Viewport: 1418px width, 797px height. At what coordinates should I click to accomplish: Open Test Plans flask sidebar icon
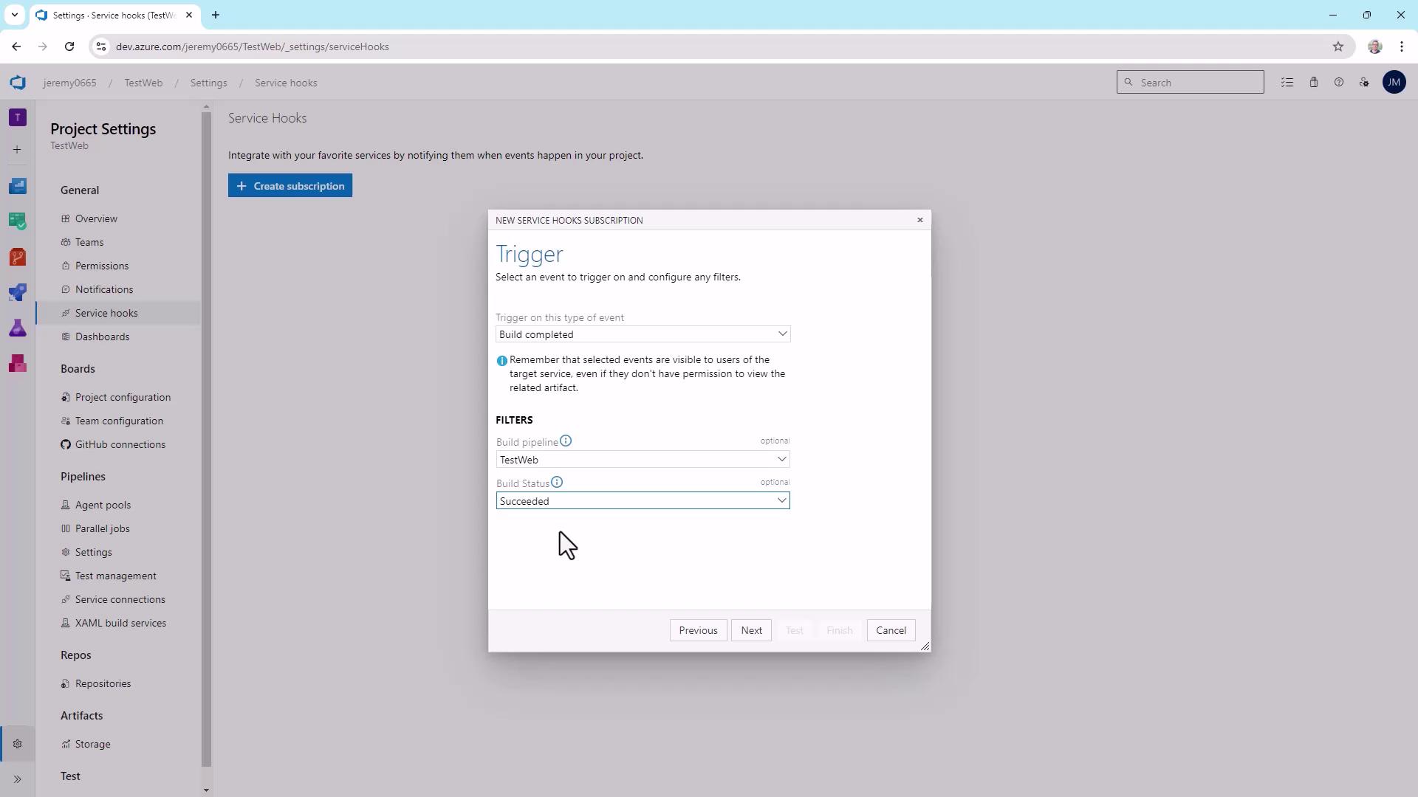click(x=18, y=328)
